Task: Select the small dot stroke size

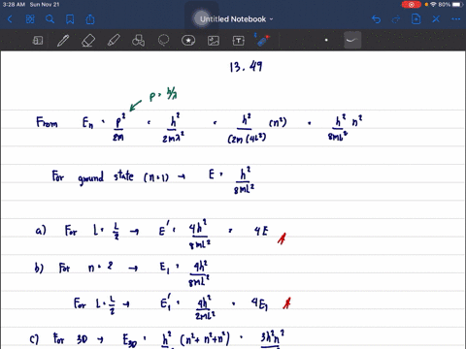Action: [326, 40]
